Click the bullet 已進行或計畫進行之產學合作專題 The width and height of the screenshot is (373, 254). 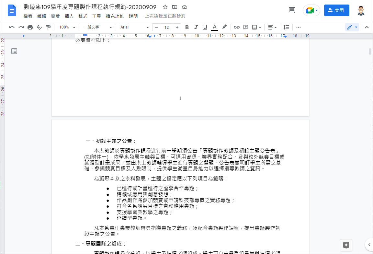pyautogui.click(x=158, y=188)
